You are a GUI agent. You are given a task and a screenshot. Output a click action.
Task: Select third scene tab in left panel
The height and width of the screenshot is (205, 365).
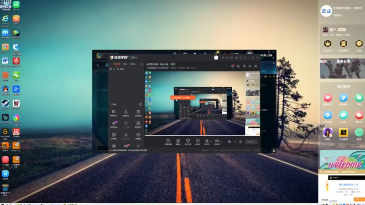tap(133, 64)
